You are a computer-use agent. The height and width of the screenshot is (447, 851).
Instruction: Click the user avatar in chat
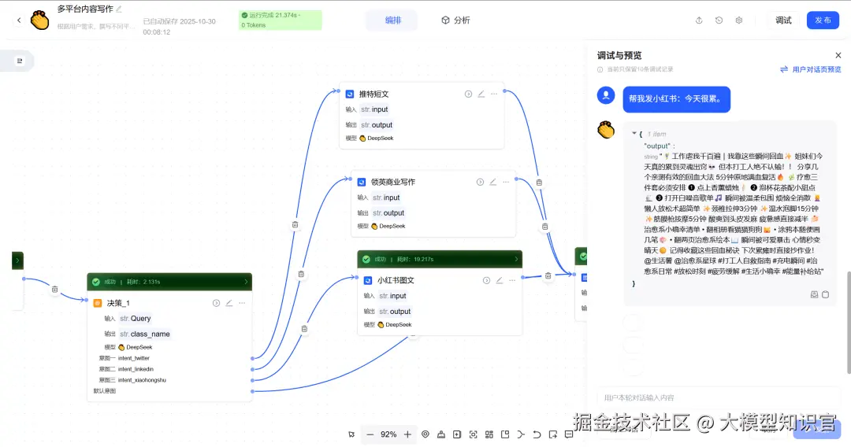point(606,96)
